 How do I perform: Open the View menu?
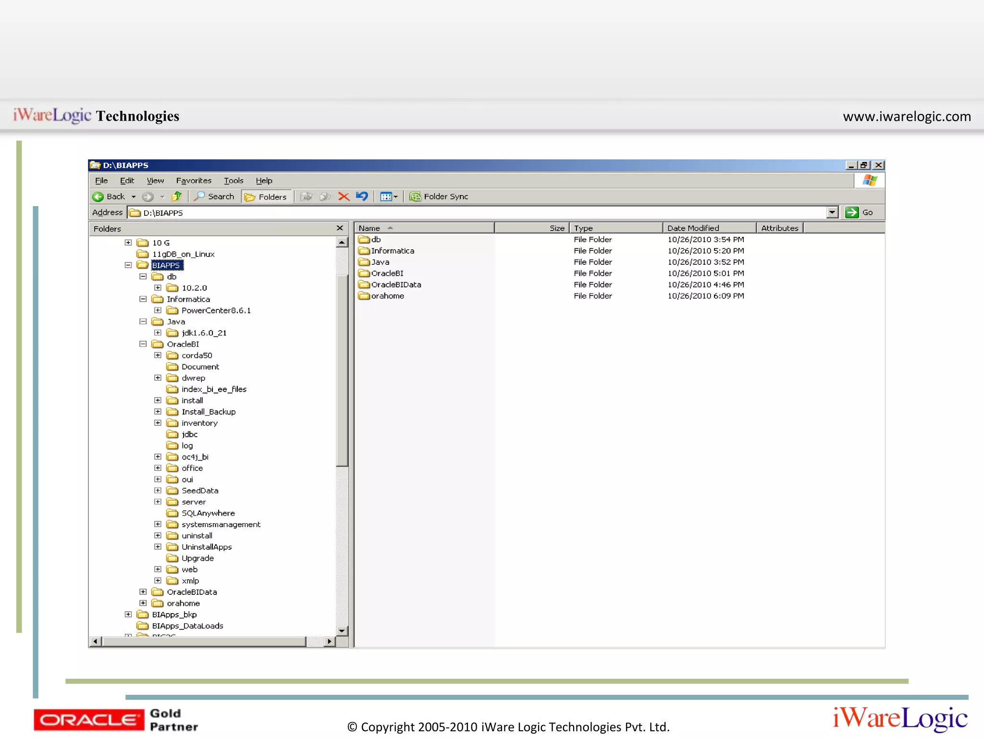[x=155, y=181]
